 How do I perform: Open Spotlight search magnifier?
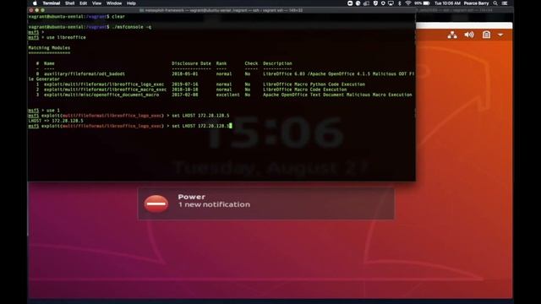coord(495,3)
